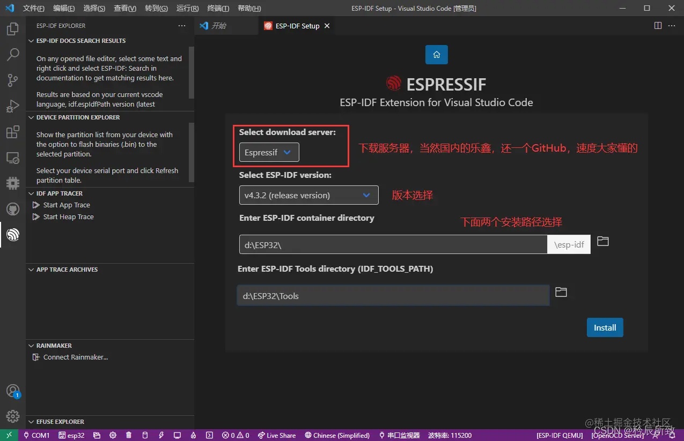Image resolution: width=684 pixels, height=441 pixels.
Task: Toggle the split editor layout icon
Action: (x=658, y=26)
